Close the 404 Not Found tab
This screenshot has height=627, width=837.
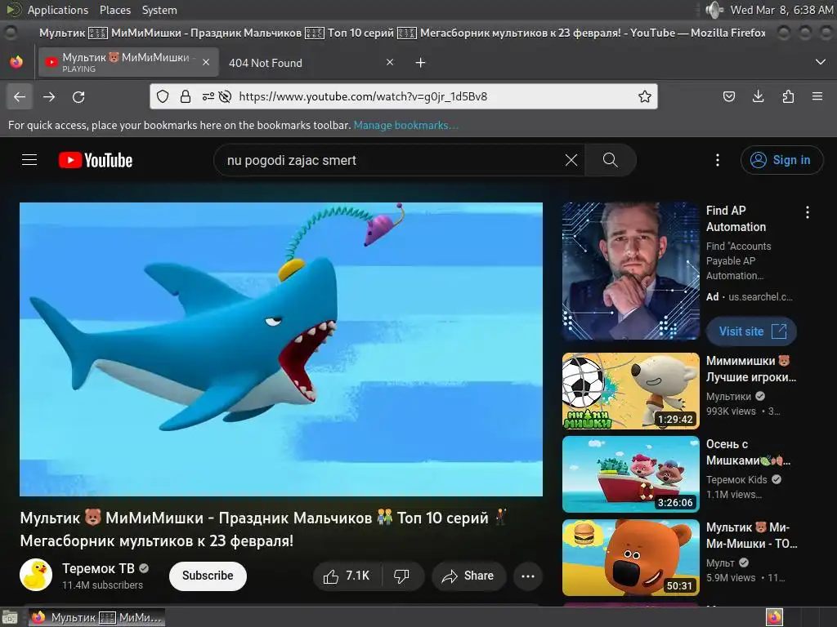coord(390,62)
